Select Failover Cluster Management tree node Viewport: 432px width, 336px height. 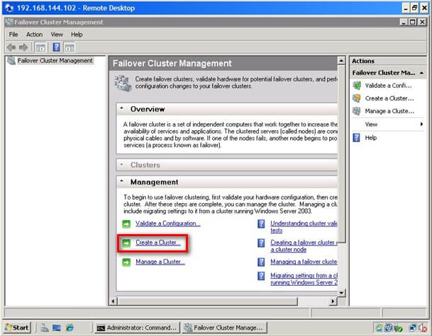tap(55, 60)
